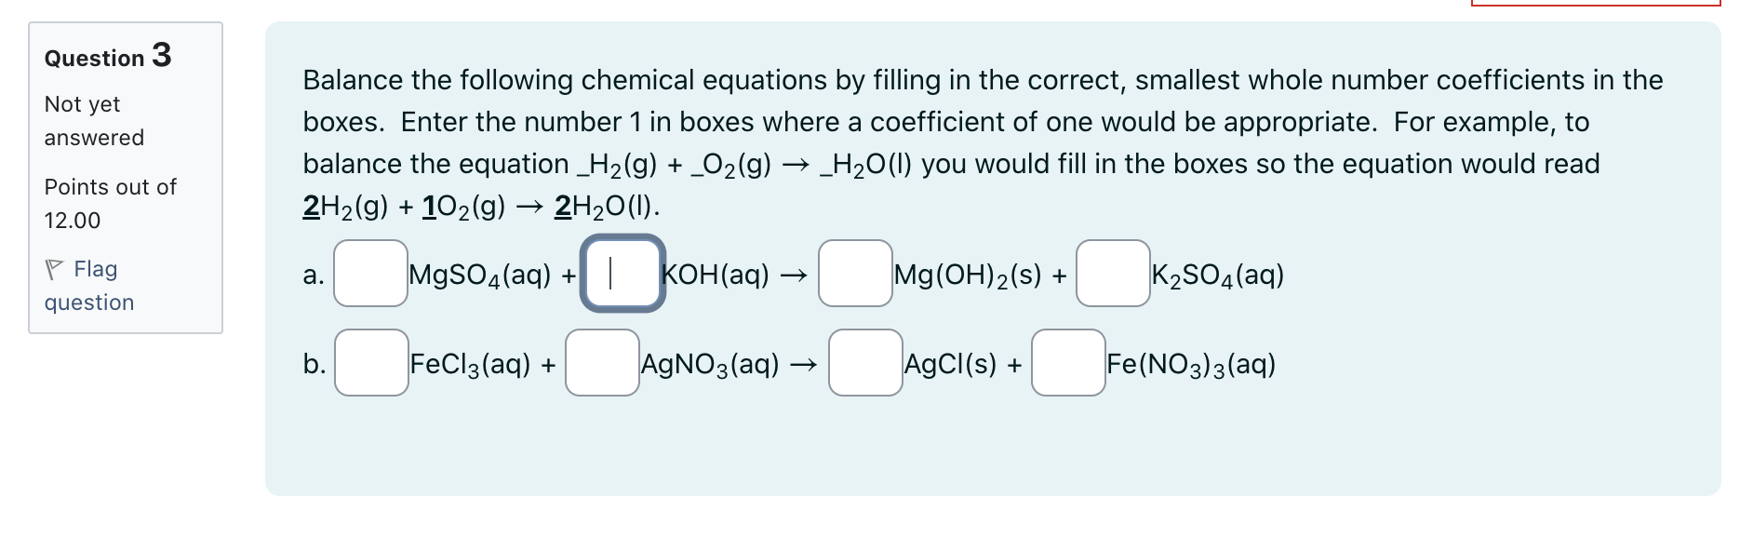Click the coefficient box before K2SO4(aq)
The image size is (1740, 538).
click(1111, 274)
